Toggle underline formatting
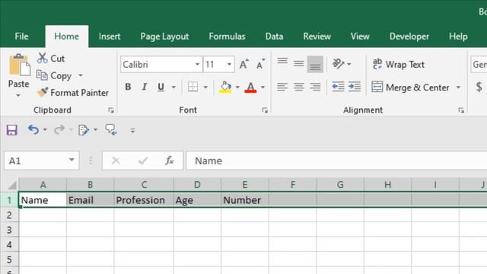The image size is (487, 274). (x=161, y=87)
